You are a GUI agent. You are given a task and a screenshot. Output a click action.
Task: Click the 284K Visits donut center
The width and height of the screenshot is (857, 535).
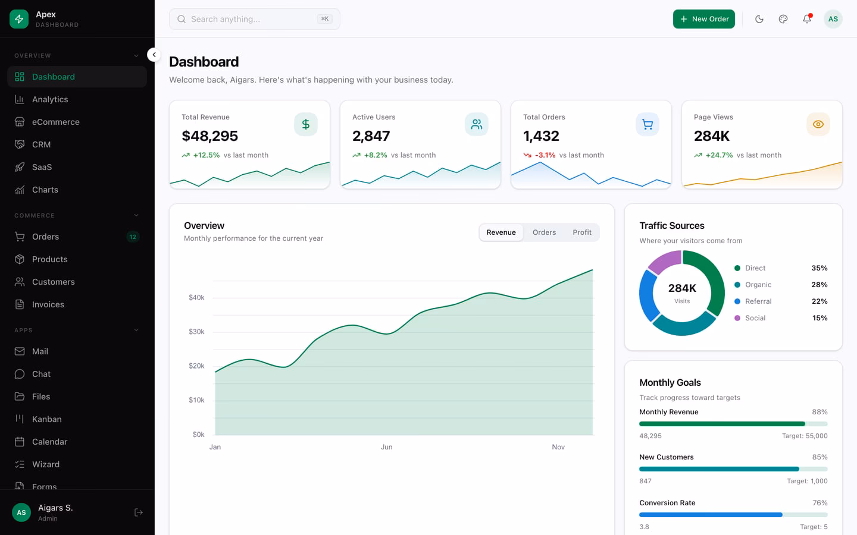[682, 293]
